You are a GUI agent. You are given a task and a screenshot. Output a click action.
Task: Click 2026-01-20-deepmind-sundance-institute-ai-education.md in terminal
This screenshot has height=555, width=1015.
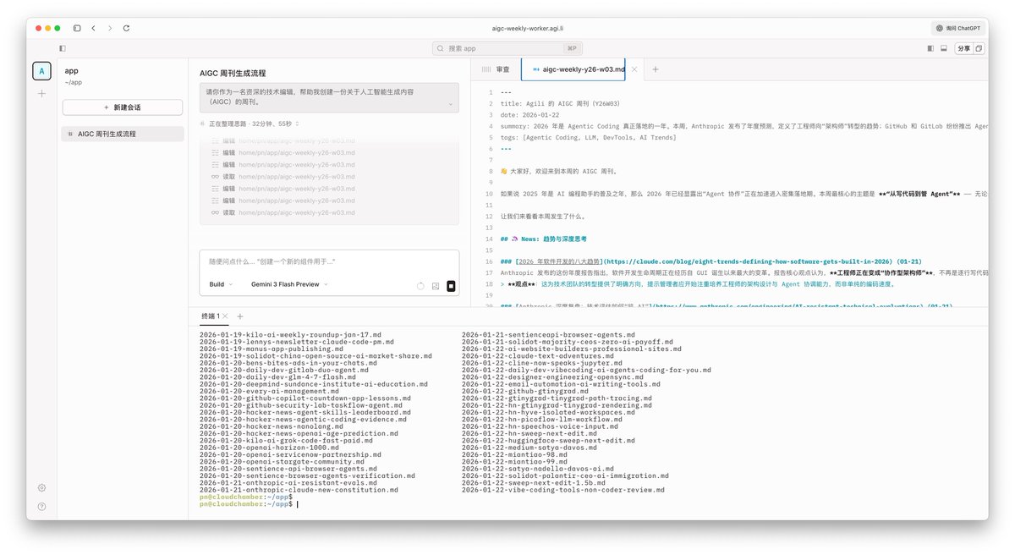coord(314,383)
